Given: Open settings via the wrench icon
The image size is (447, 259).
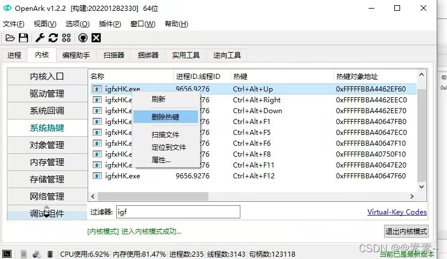Looking at the screenshot, I should click(40, 38).
